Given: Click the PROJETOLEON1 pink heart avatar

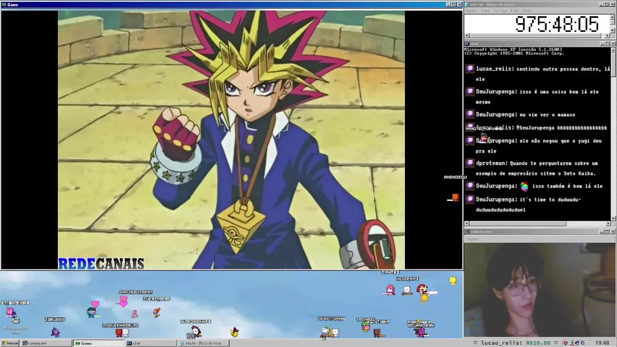Looking at the screenshot, I should pos(123,301).
